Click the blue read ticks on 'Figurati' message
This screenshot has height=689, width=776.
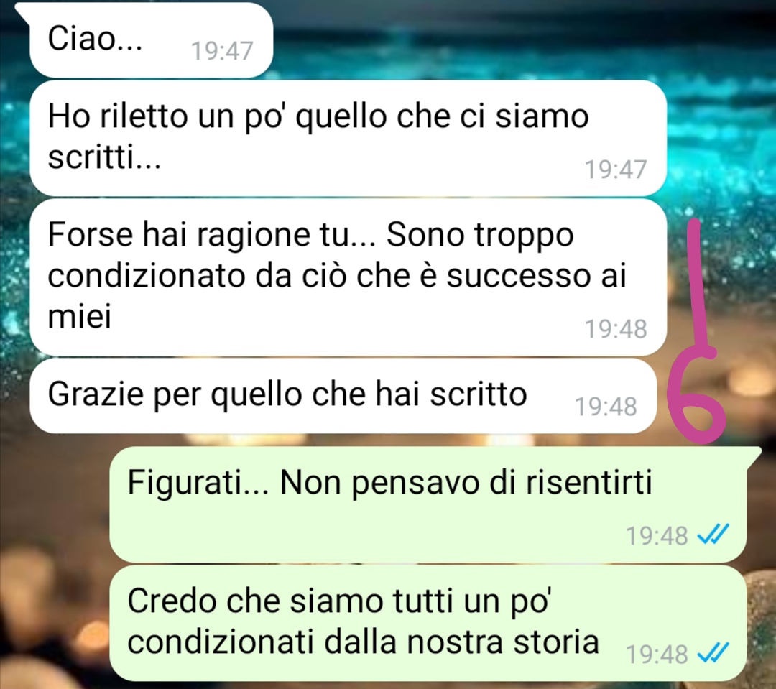712,535
